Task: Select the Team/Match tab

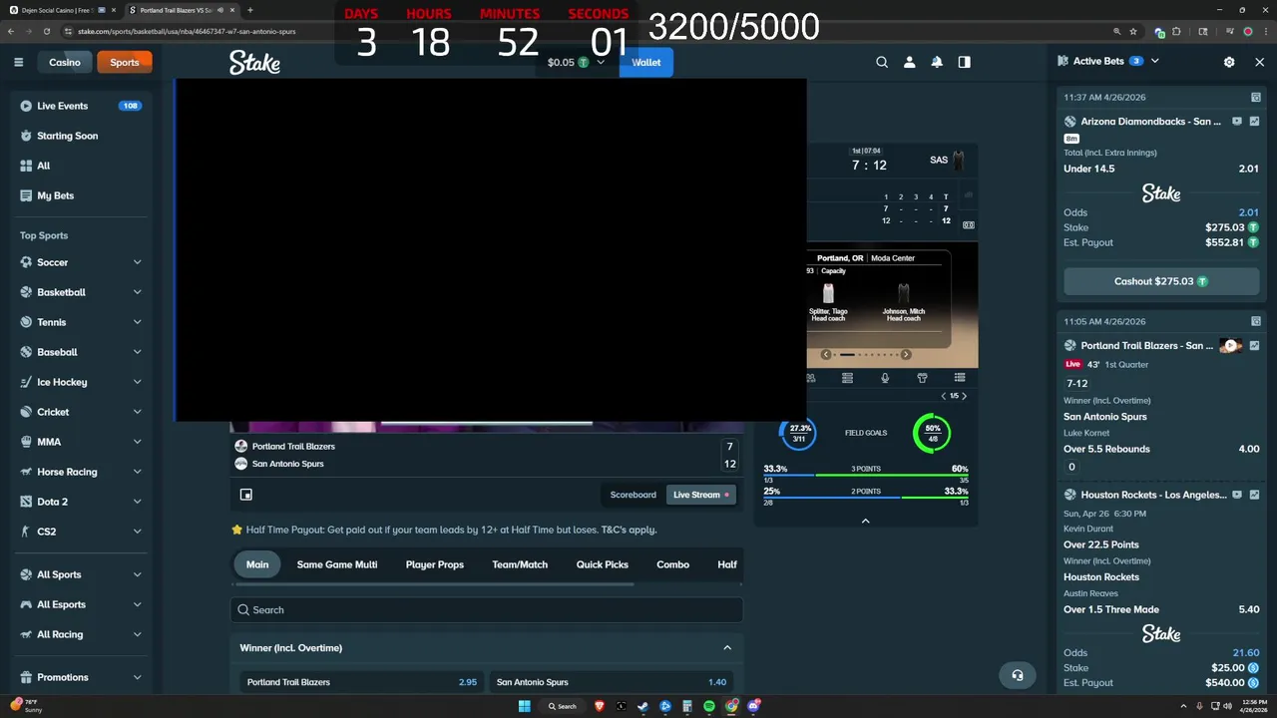Action: coord(520,564)
